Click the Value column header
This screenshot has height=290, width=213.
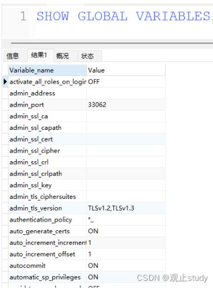pyautogui.click(x=126, y=70)
